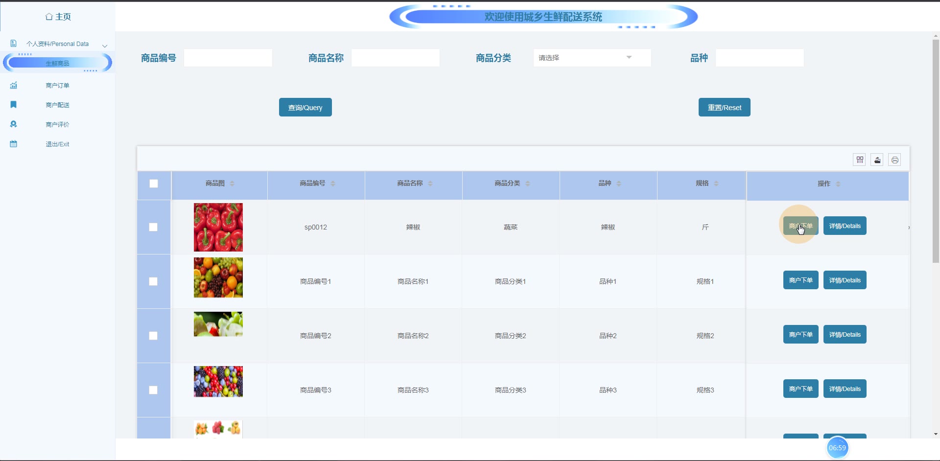Open the 商品分类 dropdown showing 请选择
The image size is (940, 461).
(x=592, y=58)
